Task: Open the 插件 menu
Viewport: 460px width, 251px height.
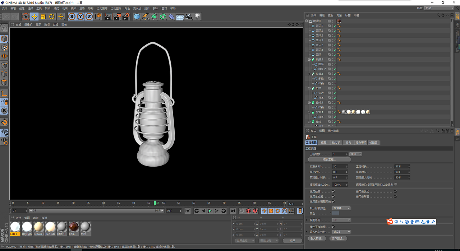Action: click(147, 8)
